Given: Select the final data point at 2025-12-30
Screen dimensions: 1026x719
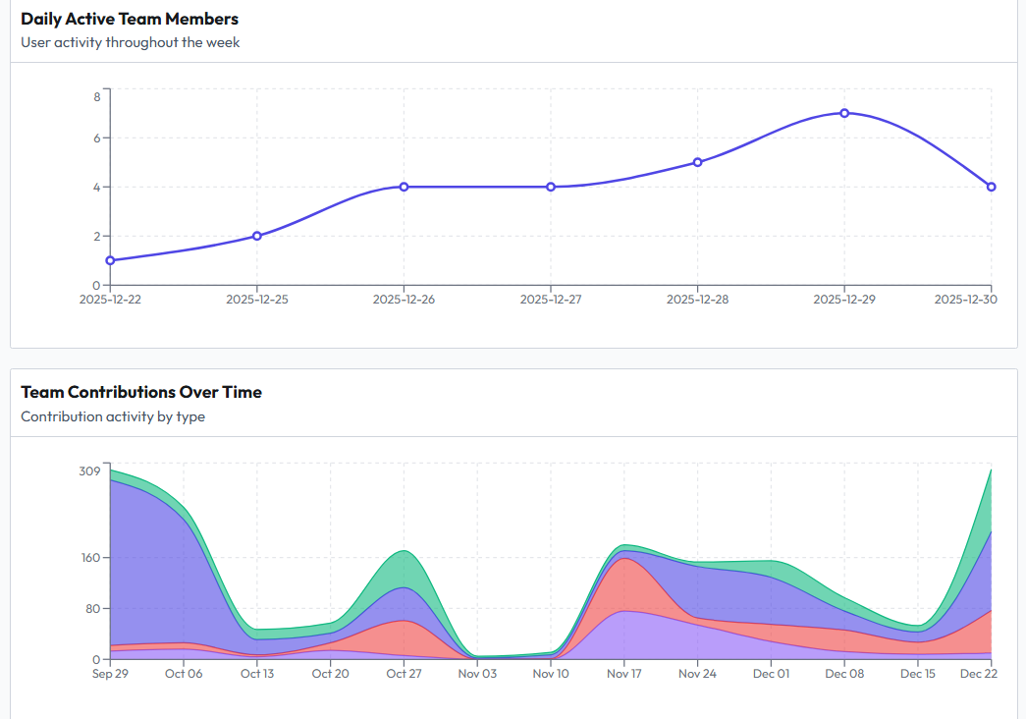Looking at the screenshot, I should [992, 186].
